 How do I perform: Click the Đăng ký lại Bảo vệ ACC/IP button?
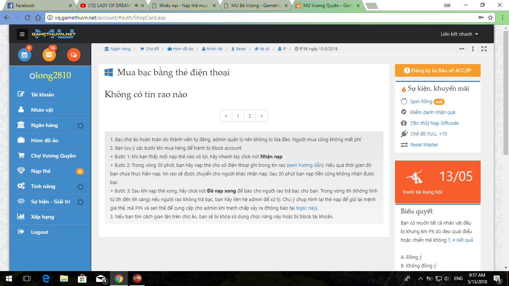[x=437, y=70]
